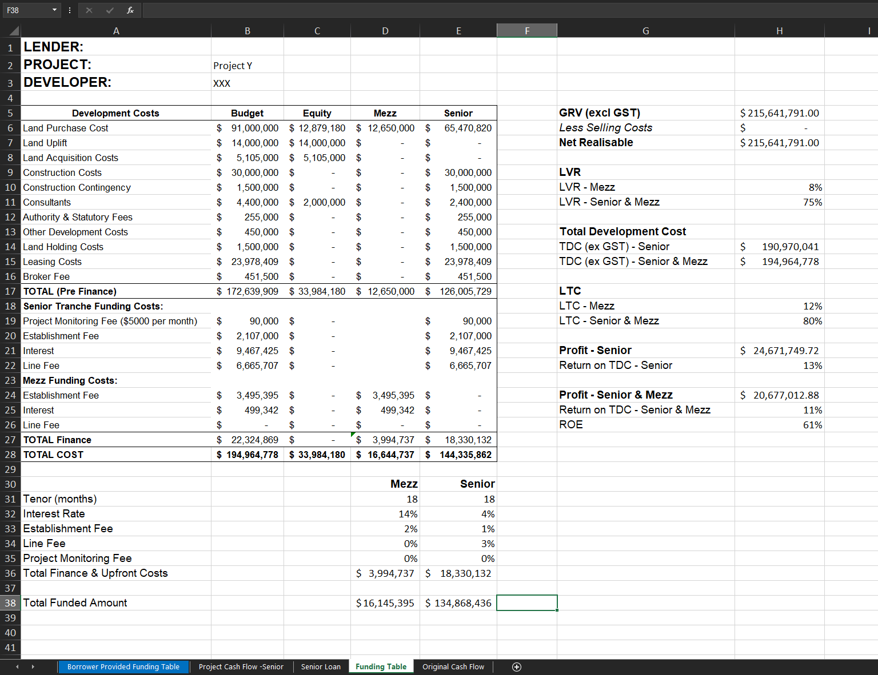
Task: Select column B header
Action: coord(248,31)
